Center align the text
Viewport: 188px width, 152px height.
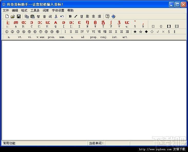(x=93, y=16)
